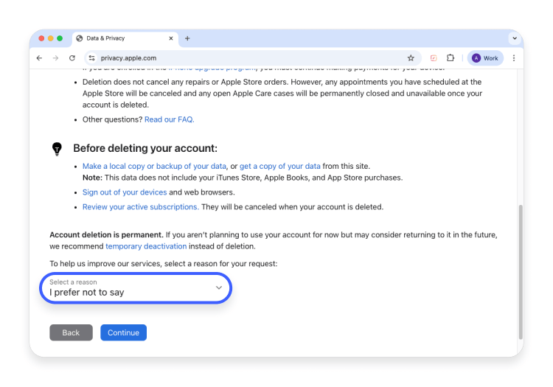Click the Before deleting your account heading
This screenshot has width=553, height=387.
(x=145, y=148)
